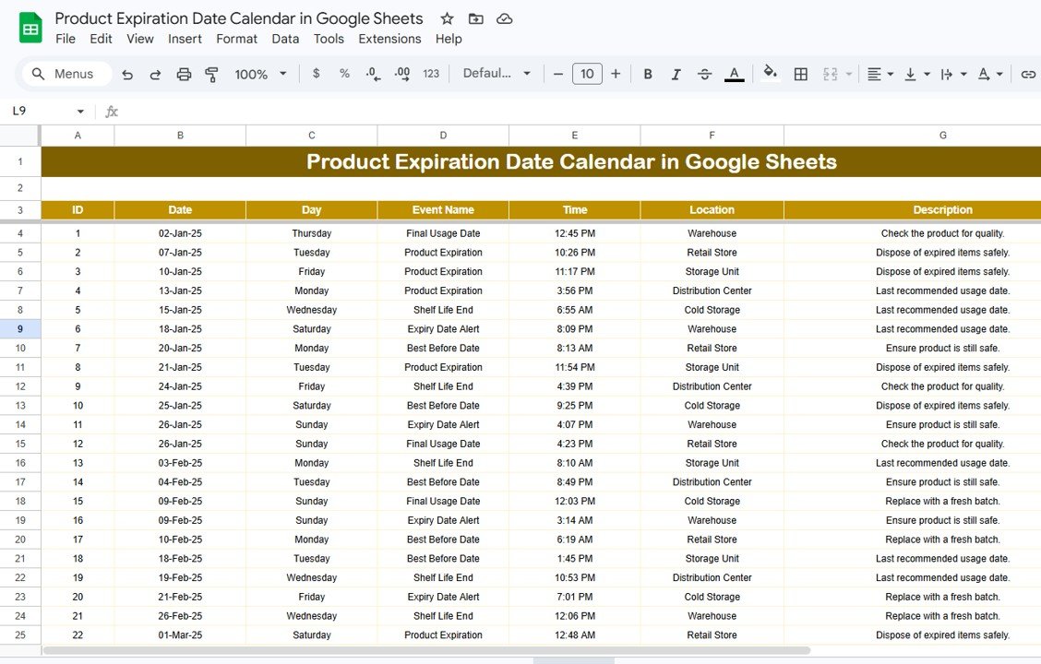The image size is (1041, 664).
Task: Select the 15-Jan-25 date cell
Action: tap(180, 310)
